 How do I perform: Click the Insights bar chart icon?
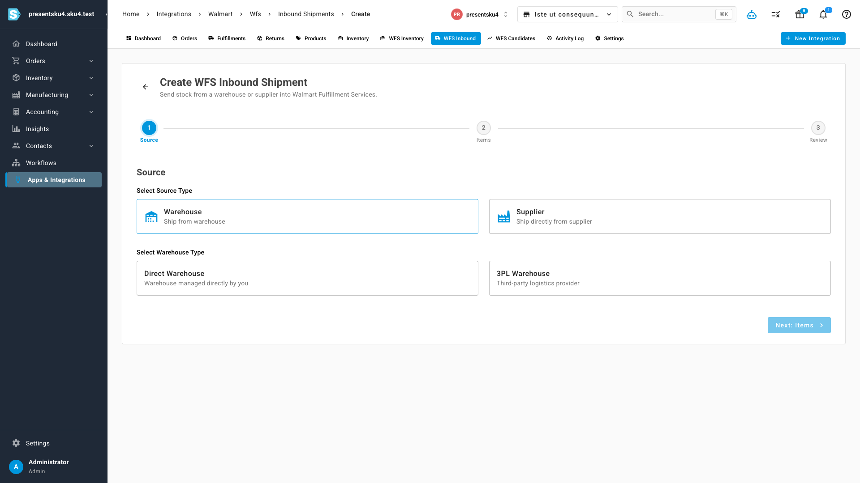[x=16, y=129]
